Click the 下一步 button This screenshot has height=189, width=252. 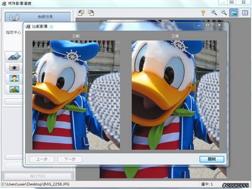[x=70, y=159]
